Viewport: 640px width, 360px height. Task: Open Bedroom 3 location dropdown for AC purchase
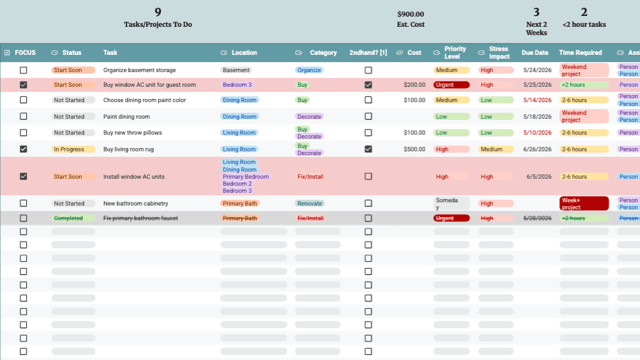coord(238,85)
